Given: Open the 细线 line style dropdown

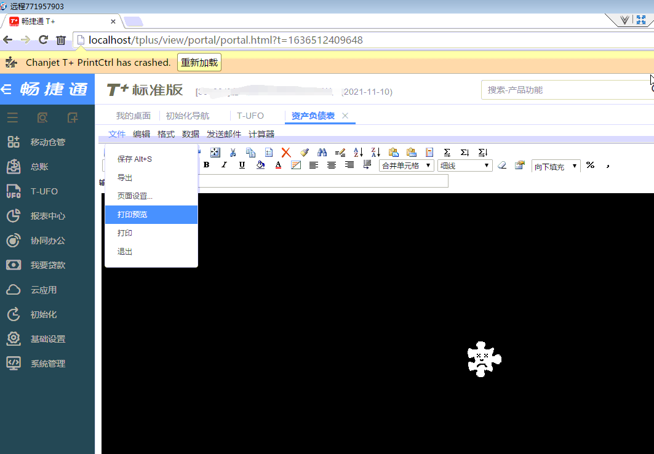Looking at the screenshot, I should [465, 165].
